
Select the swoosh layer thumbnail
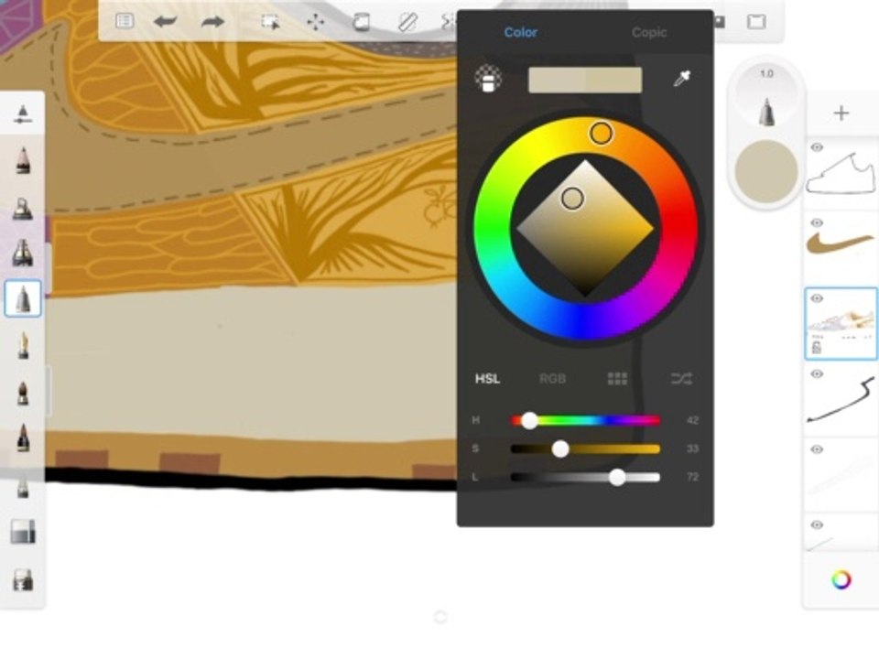point(841,249)
